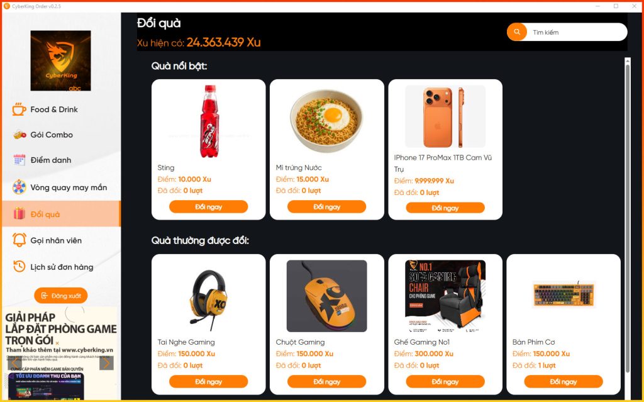Click the Đăng xuất logout button
This screenshot has width=644, height=402.
click(60, 295)
